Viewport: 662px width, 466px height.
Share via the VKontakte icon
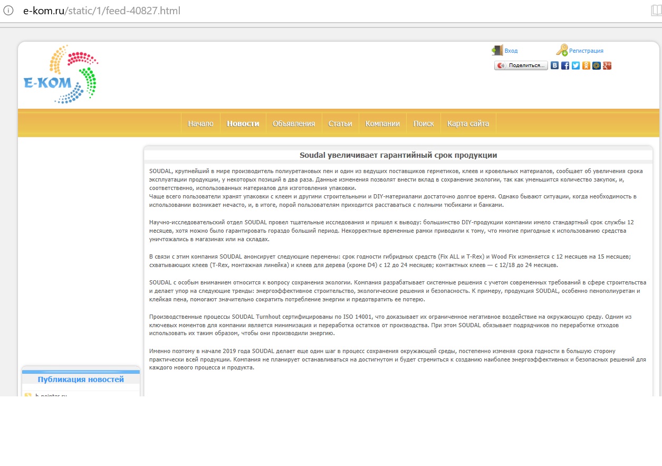coord(554,65)
